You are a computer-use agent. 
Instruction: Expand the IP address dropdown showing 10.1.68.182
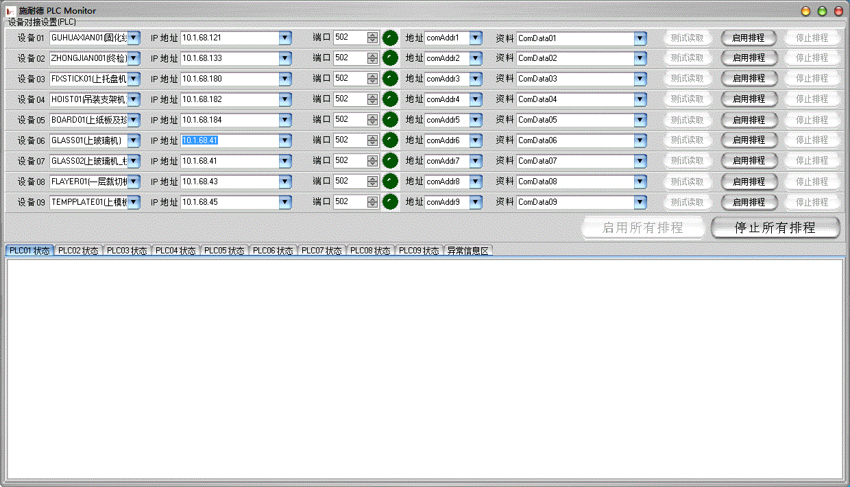click(x=285, y=100)
